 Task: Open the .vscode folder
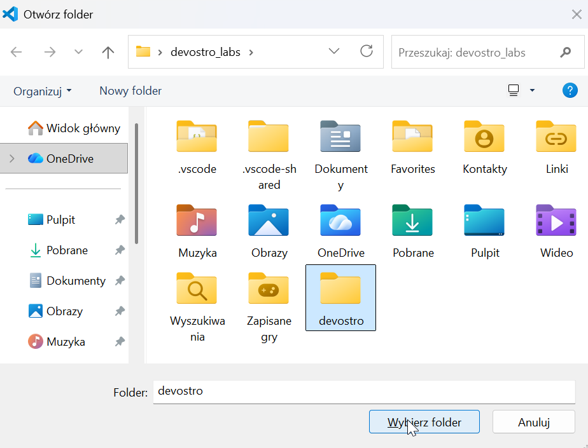(197, 147)
